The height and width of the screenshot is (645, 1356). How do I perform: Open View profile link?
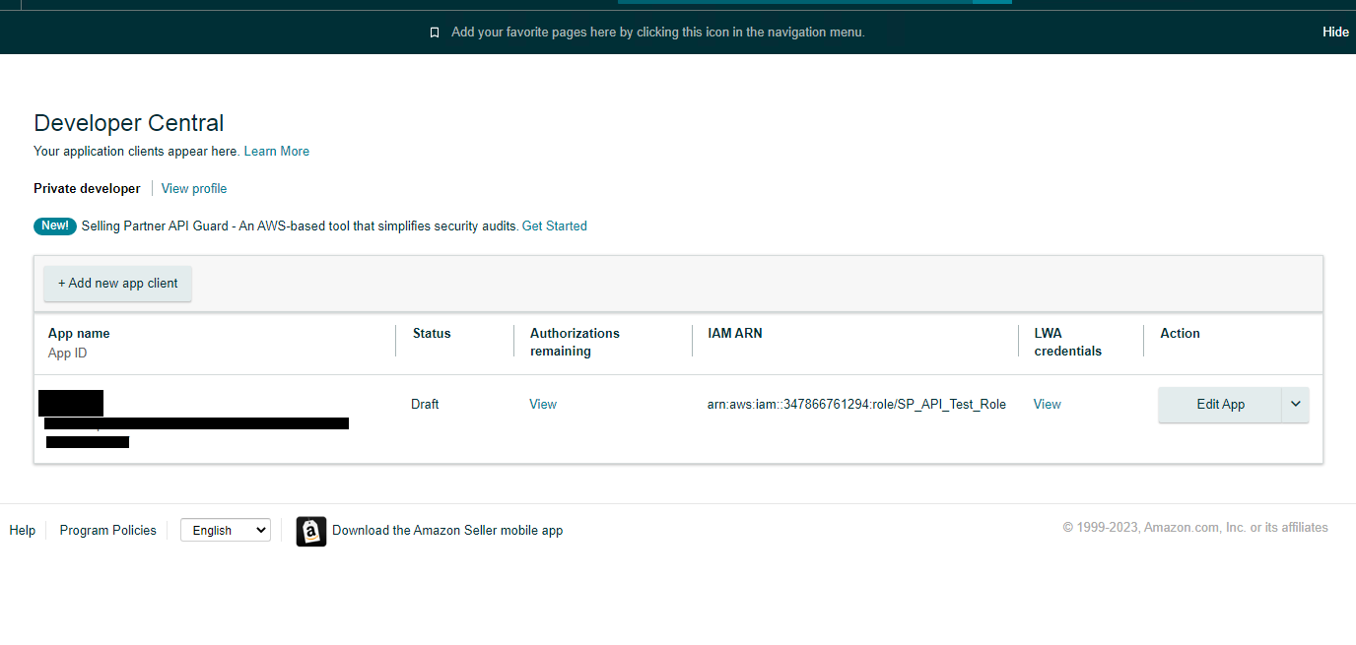[194, 189]
